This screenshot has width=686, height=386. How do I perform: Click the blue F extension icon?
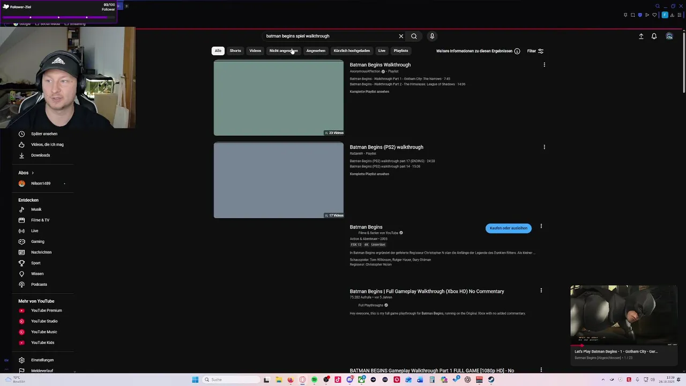[665, 15]
